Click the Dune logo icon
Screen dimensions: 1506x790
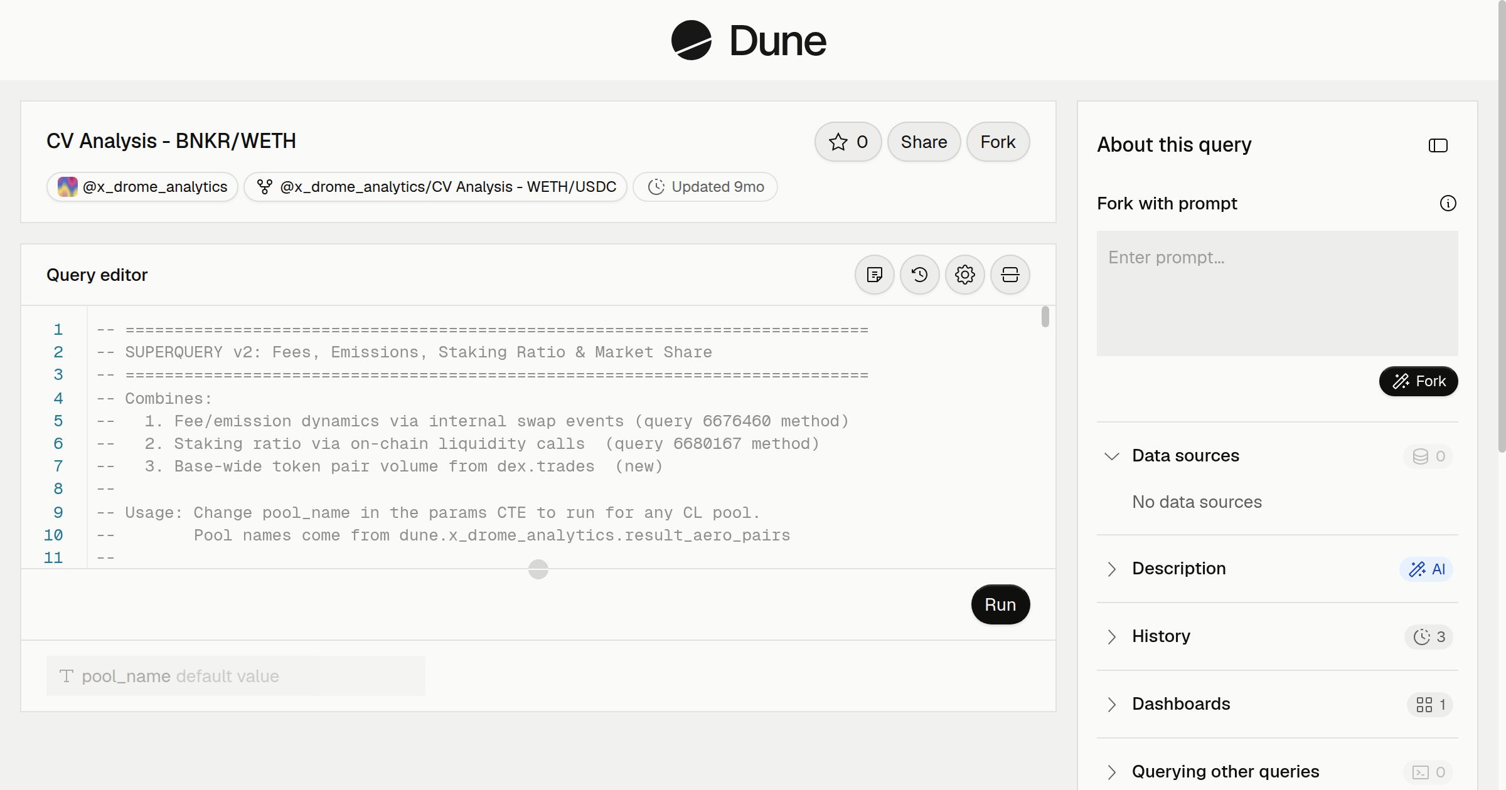tap(691, 40)
